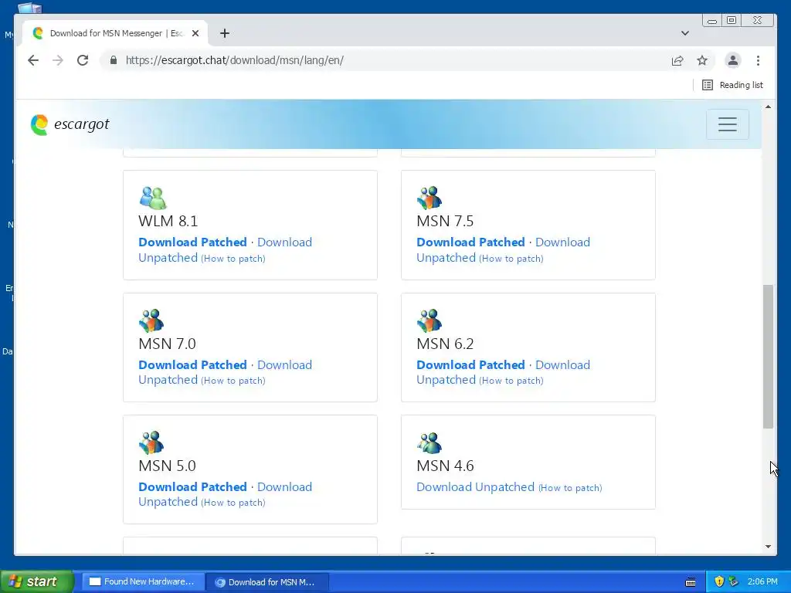Download Unpatched MSN 7.5
The width and height of the screenshot is (791, 593).
coord(562,242)
